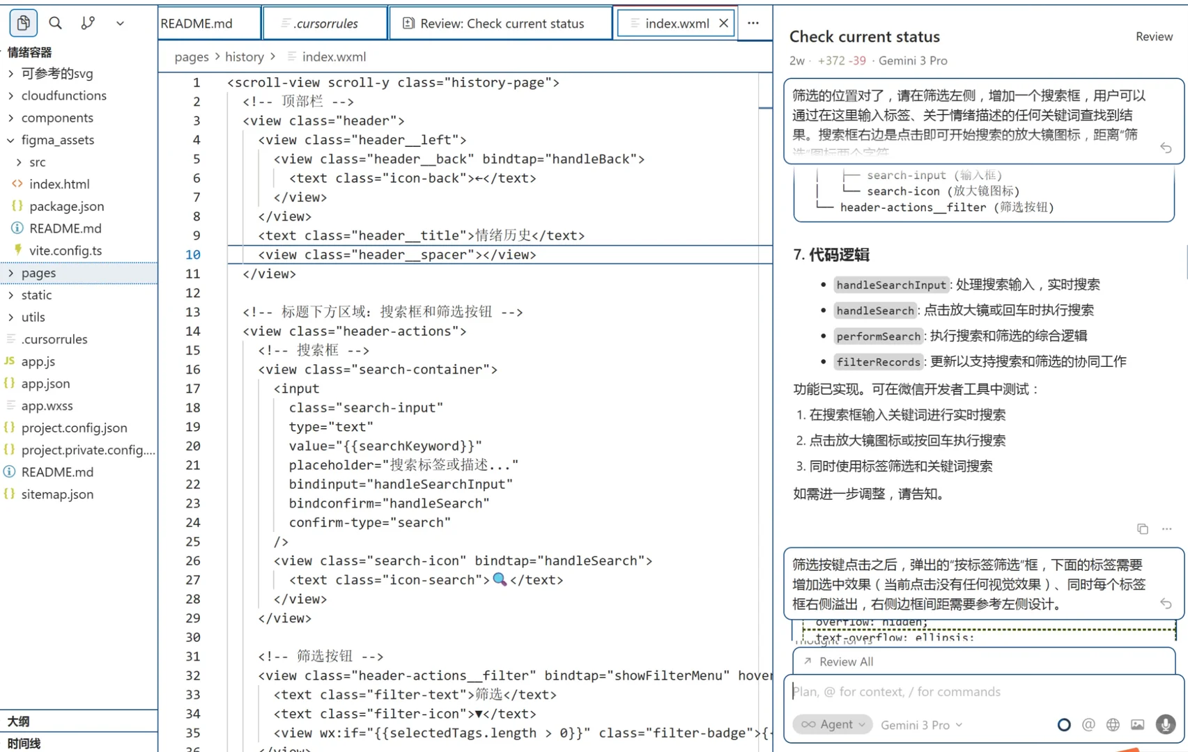This screenshot has height=752, width=1188.
Task: Expand the src folder under figma_assets
Action: 79,162
